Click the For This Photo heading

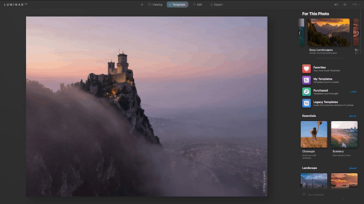coord(315,14)
